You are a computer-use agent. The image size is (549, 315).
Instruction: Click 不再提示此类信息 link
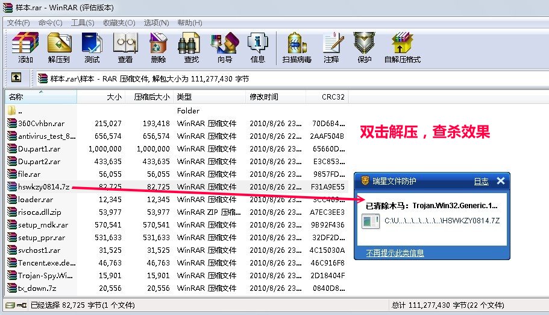(x=395, y=253)
